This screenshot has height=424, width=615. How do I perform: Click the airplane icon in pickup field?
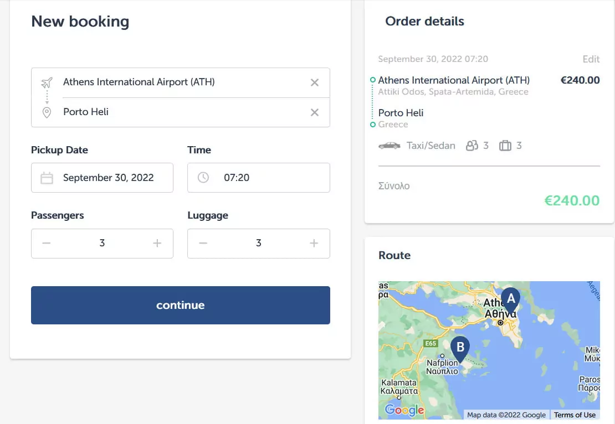pos(47,82)
